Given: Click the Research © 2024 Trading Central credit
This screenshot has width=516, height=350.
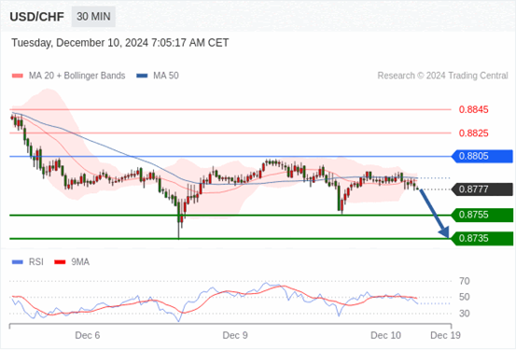Looking at the screenshot, I should [x=442, y=76].
